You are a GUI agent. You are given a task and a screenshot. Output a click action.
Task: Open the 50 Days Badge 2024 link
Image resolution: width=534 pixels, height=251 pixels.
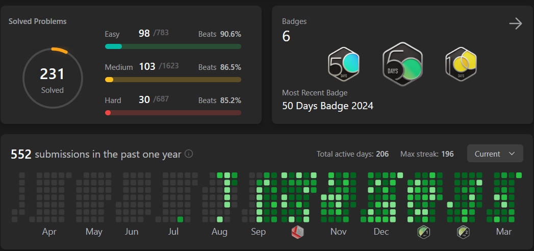tap(327, 106)
